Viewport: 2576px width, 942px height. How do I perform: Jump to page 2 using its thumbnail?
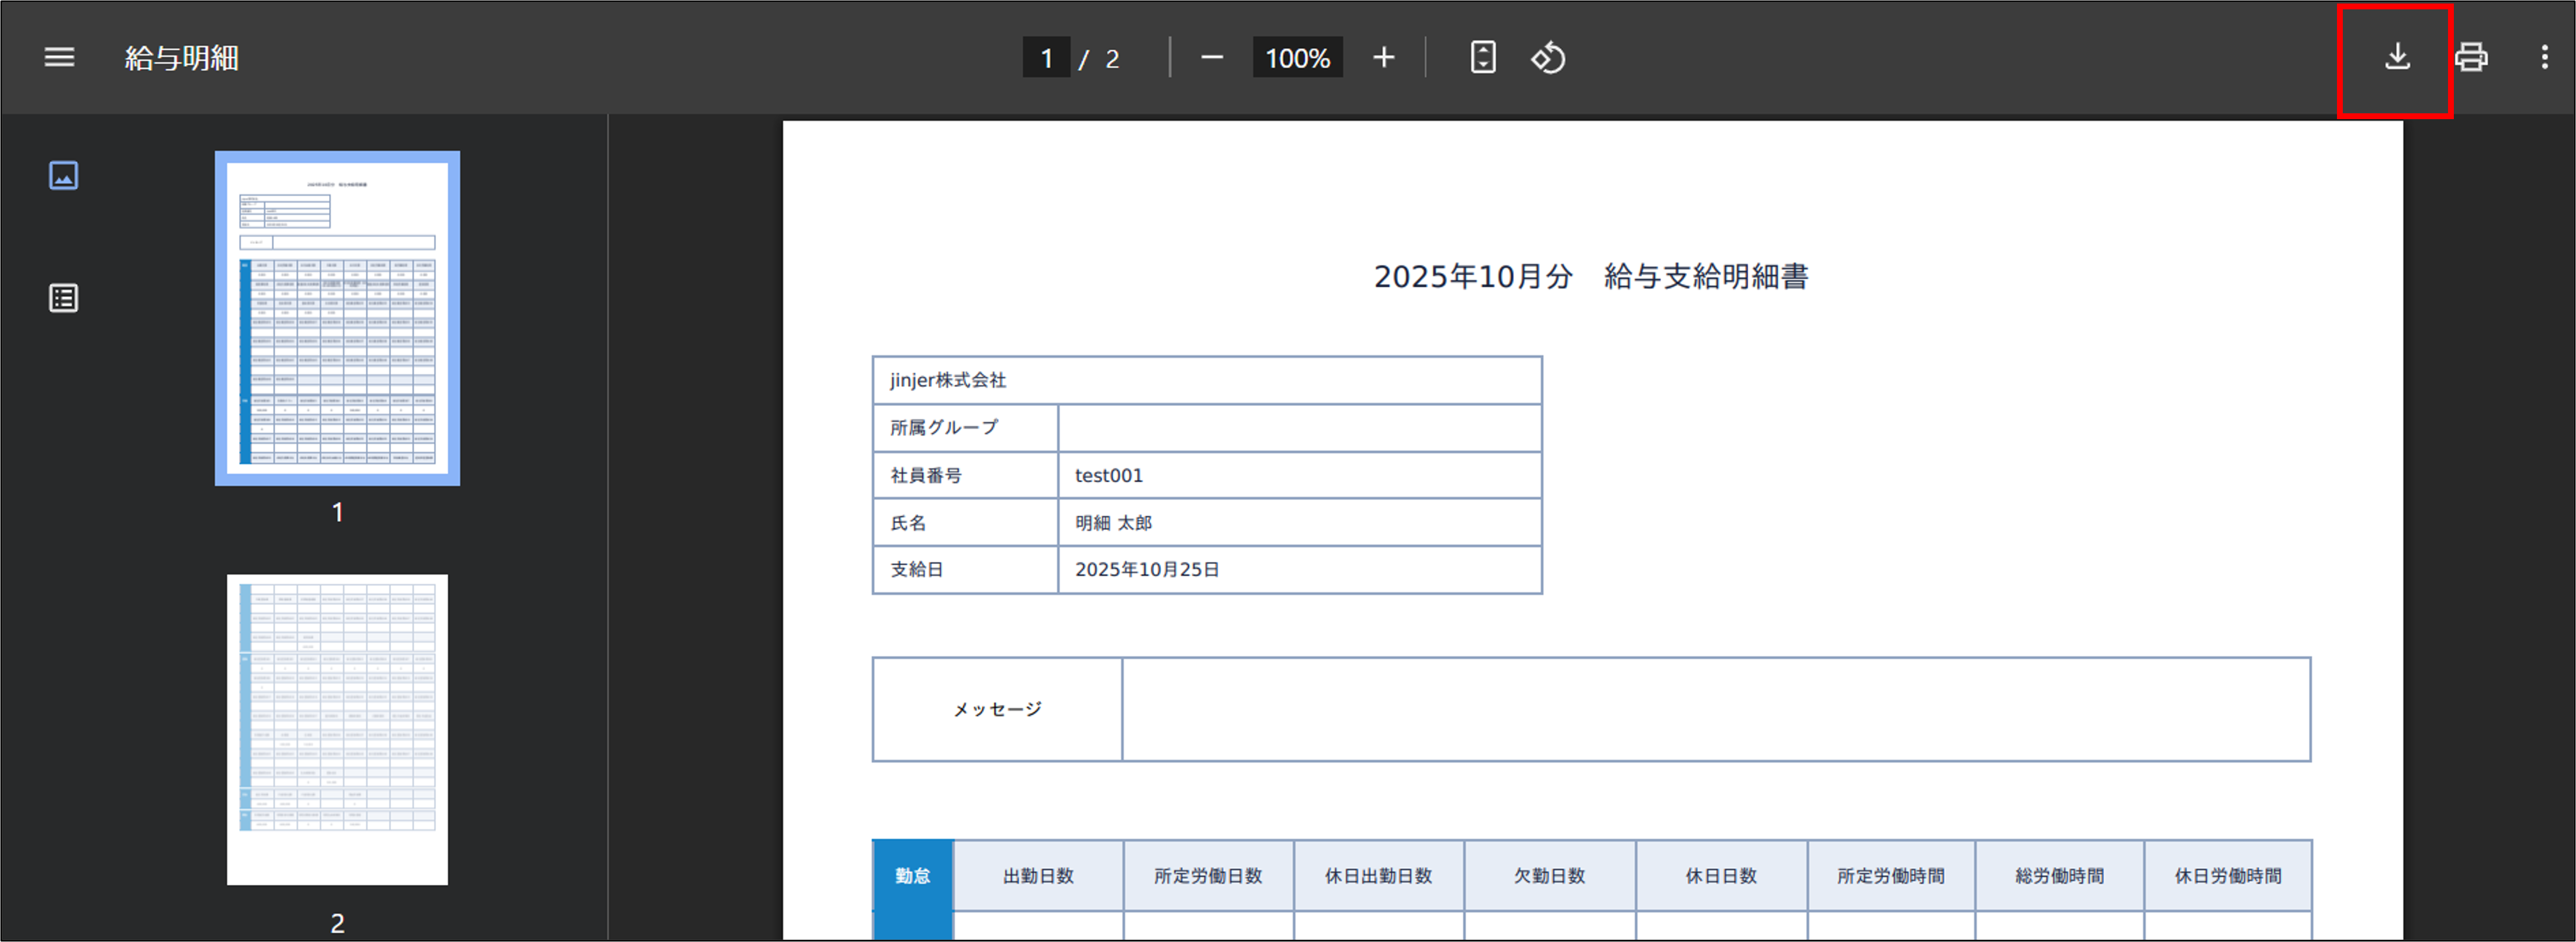(336, 729)
